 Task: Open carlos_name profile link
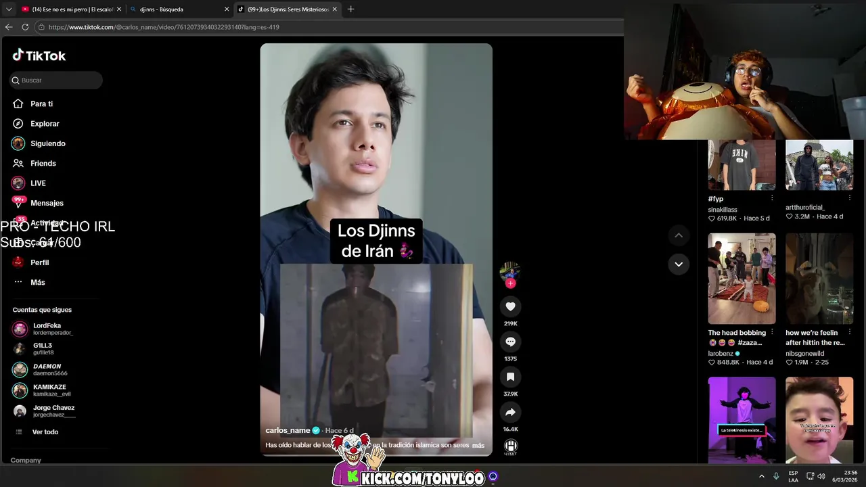click(288, 430)
